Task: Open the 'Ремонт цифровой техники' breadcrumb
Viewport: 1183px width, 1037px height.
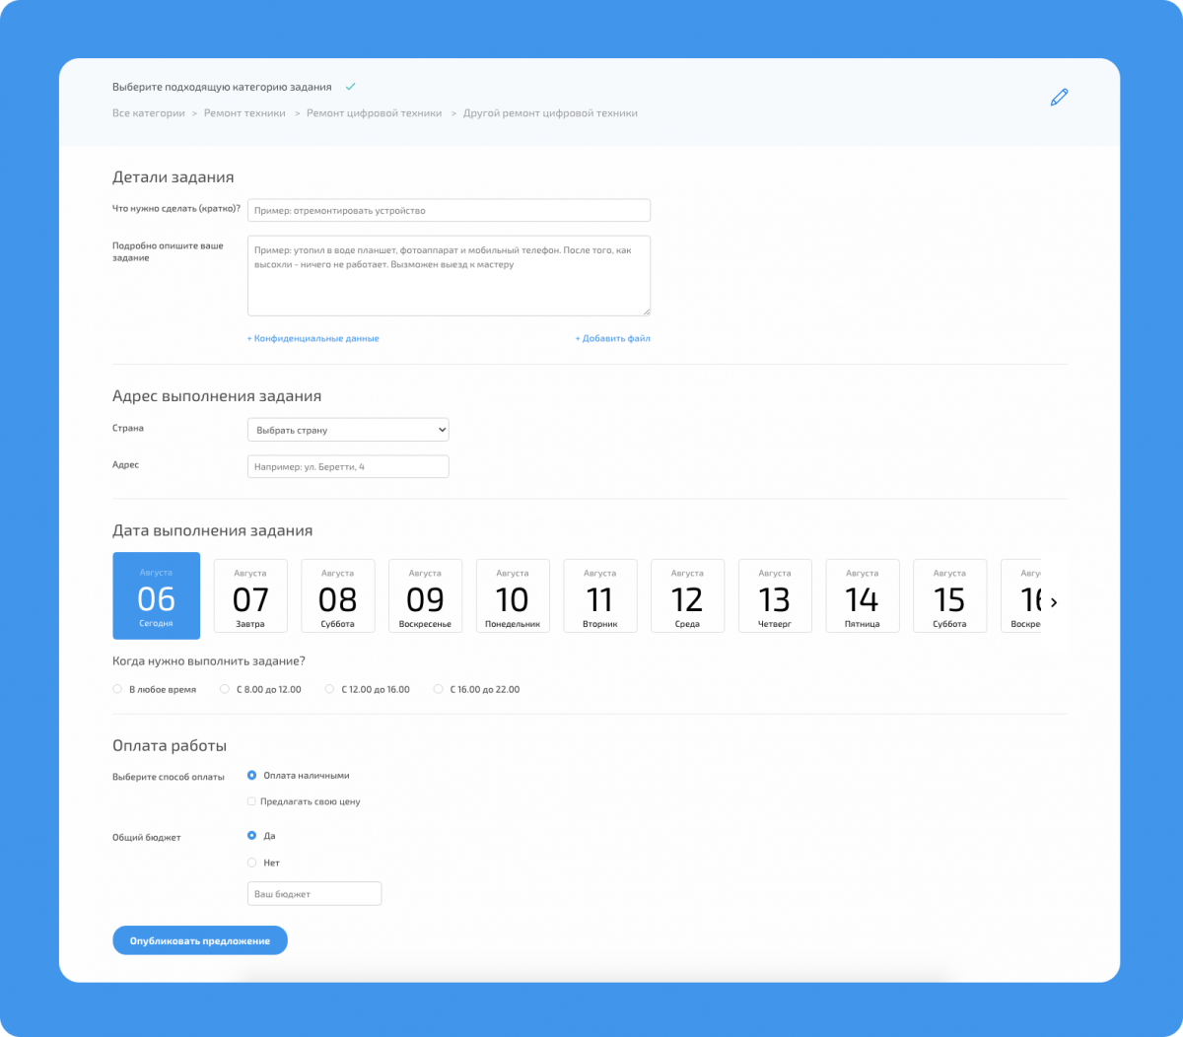Action: 374,113
